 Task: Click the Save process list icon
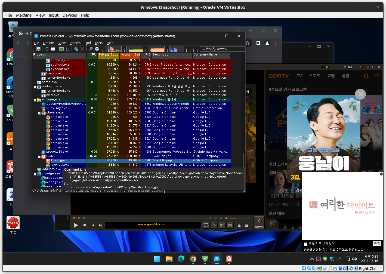point(38,49)
